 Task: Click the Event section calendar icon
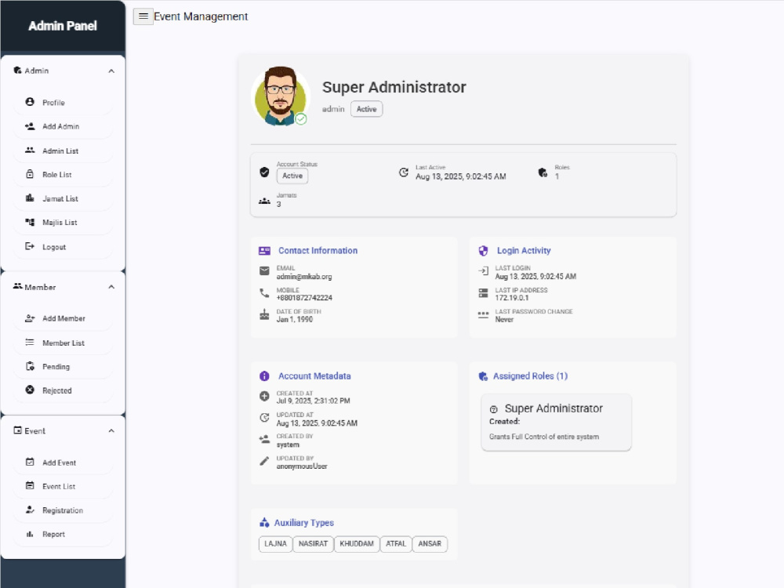tap(18, 430)
